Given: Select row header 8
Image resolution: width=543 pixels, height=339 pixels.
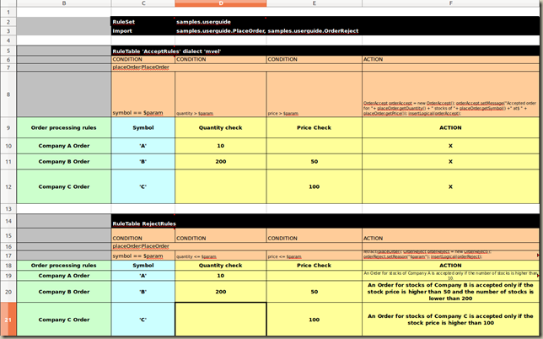Looking at the screenshot, I should click(x=8, y=94).
